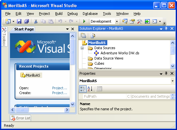Viewport: 177px width, 130px height.
Task: Open the toolbar options overflow arrow
Action: (164, 23)
